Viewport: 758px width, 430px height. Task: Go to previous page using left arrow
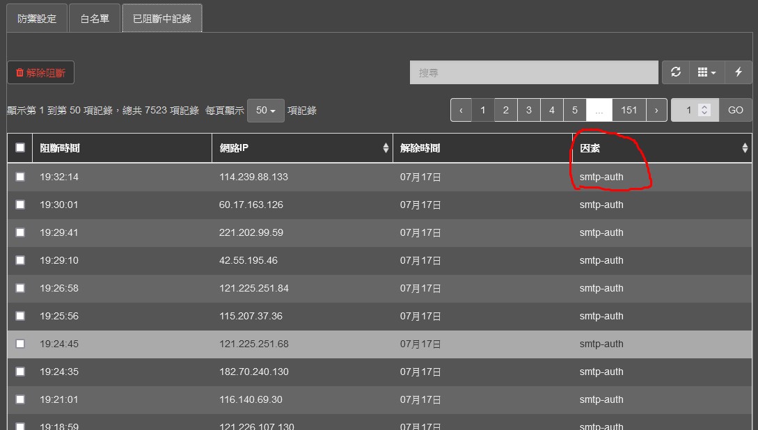tap(461, 110)
